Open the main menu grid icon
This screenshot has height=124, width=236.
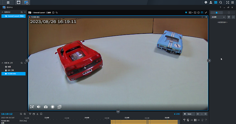tap(8, 2)
